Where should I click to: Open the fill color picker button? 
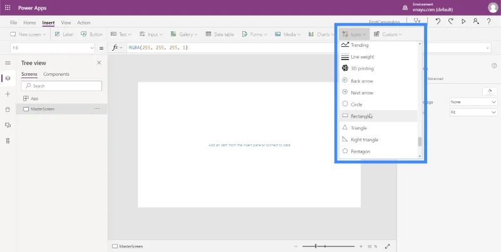pos(490,91)
